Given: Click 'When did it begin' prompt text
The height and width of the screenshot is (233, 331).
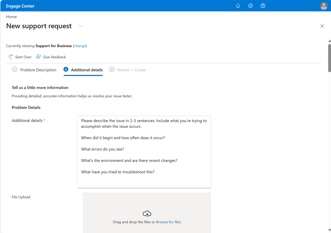Looking at the screenshot, I should click(123, 138).
